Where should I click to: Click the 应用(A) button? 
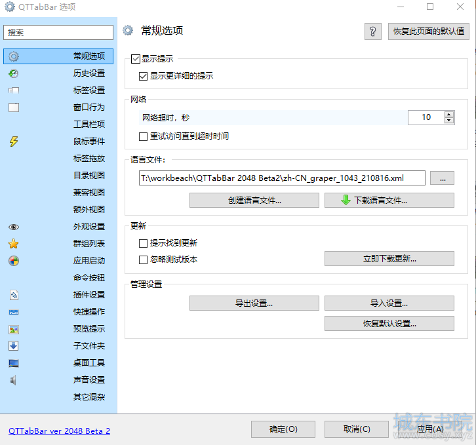pyautogui.click(x=430, y=429)
